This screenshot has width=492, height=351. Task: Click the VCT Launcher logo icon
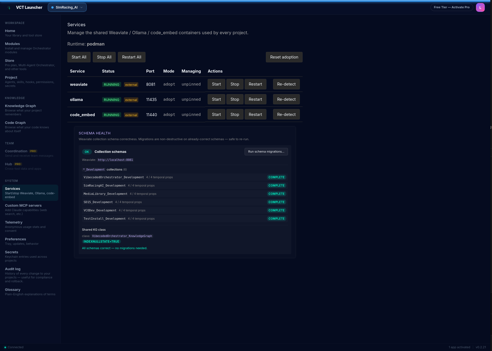coord(9,8)
